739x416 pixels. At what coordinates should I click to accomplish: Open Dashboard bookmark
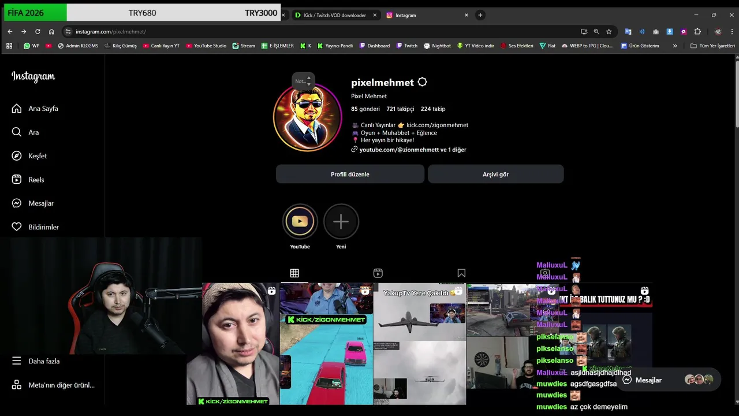click(x=375, y=46)
